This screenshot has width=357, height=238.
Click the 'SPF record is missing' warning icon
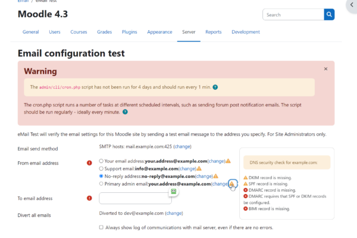point(245,184)
